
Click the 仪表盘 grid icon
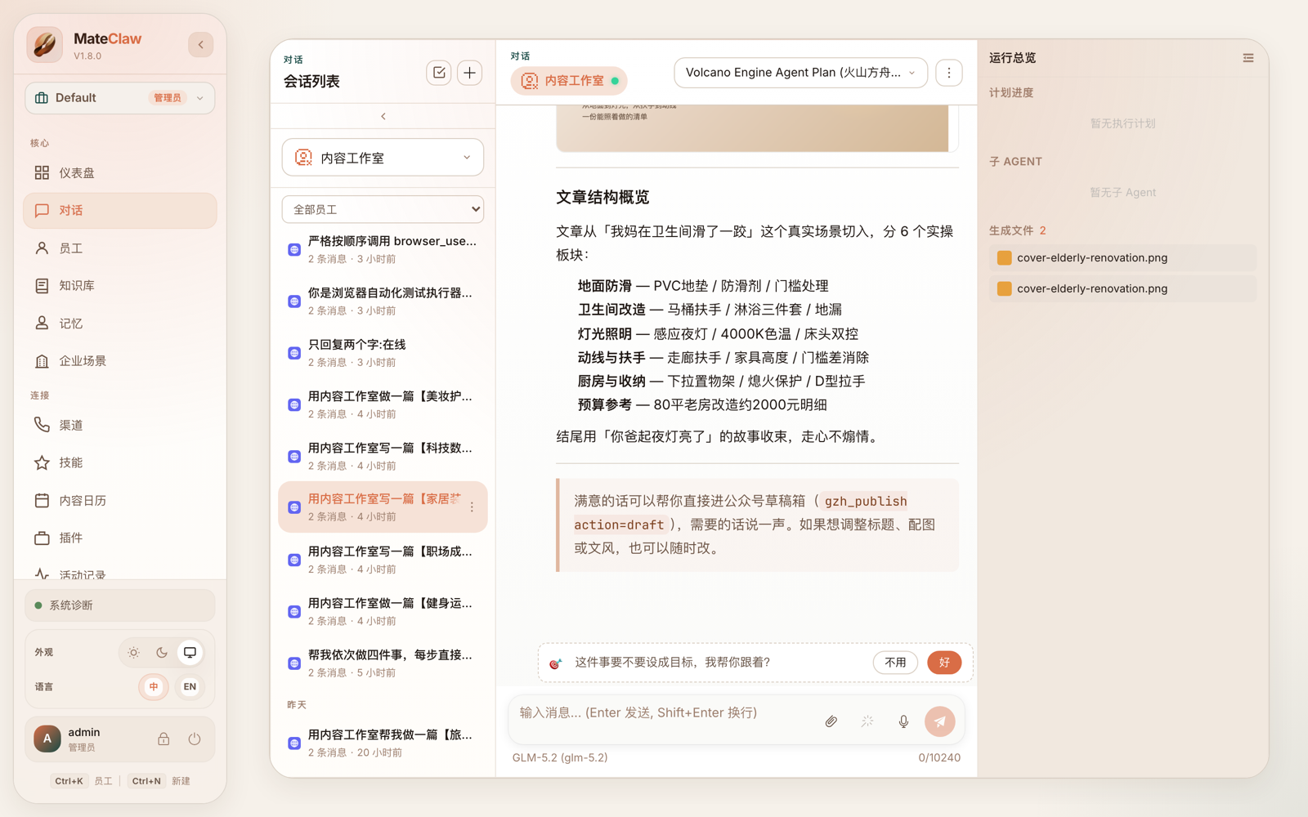tap(42, 172)
